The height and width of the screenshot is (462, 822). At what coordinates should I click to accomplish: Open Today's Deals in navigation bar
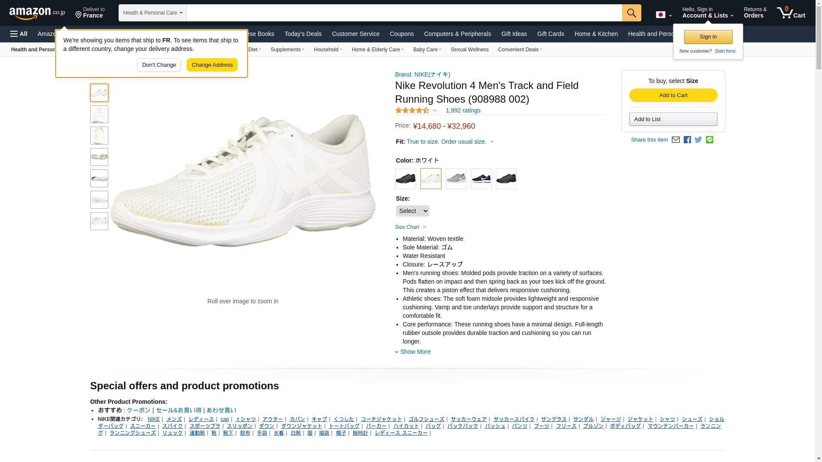[x=303, y=34]
